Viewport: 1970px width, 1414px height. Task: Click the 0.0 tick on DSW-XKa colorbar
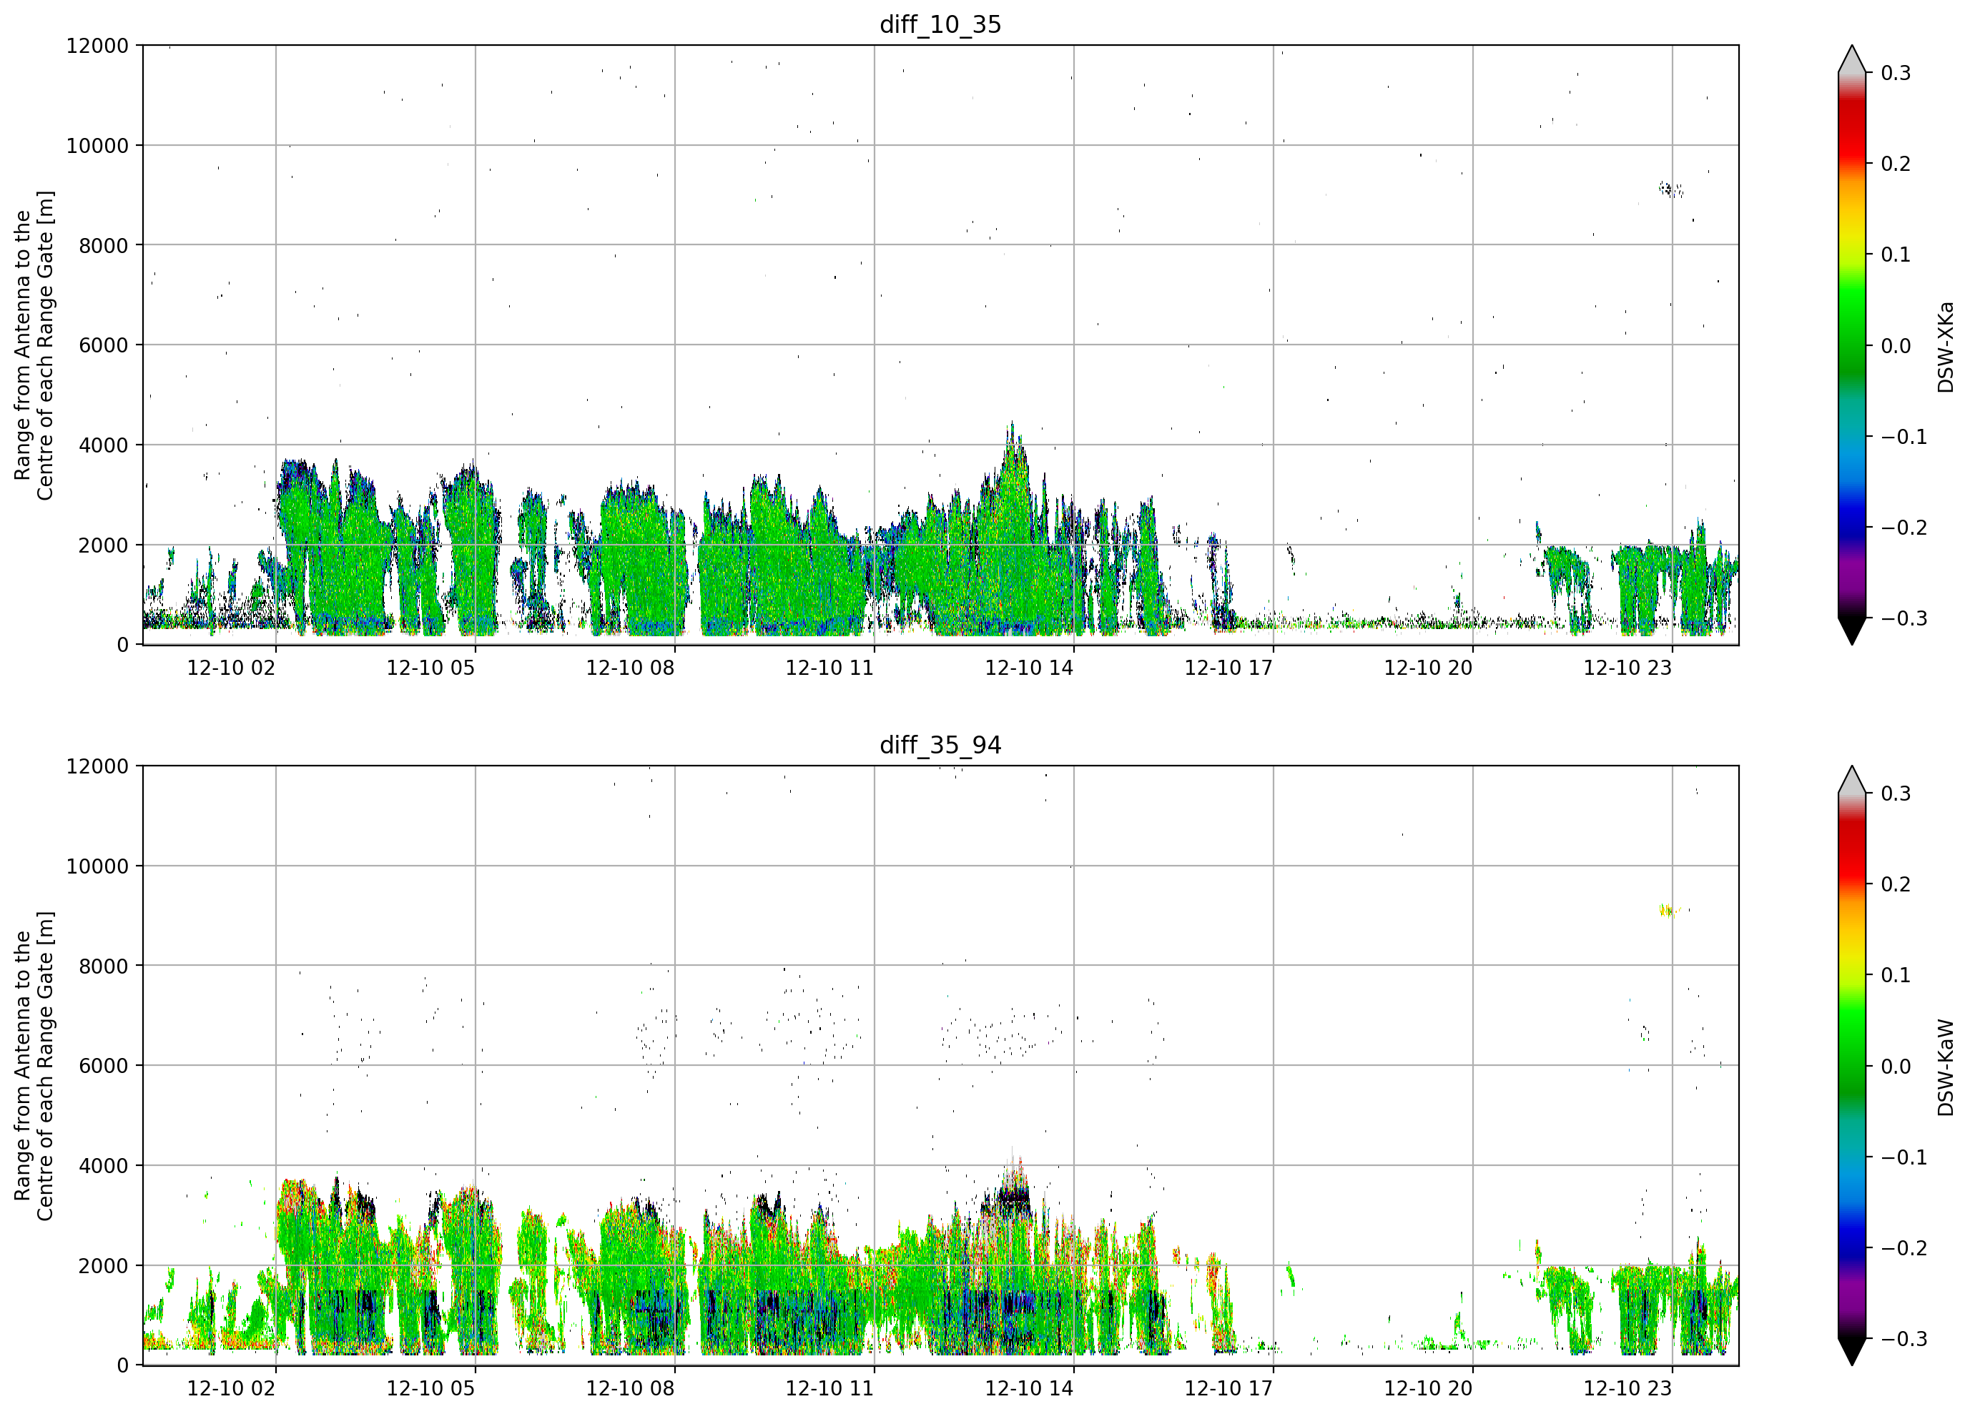click(x=1896, y=346)
